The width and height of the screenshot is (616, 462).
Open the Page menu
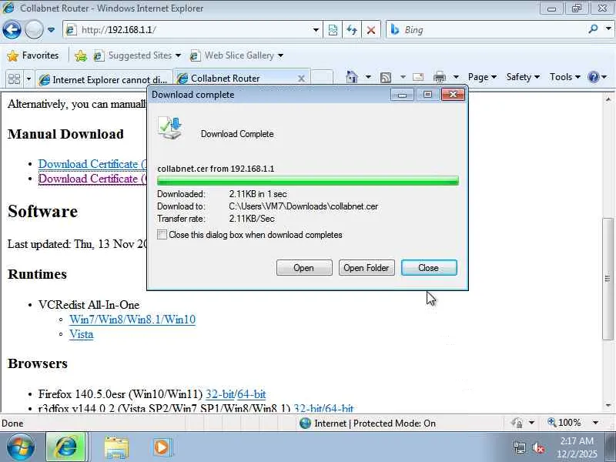click(x=482, y=77)
